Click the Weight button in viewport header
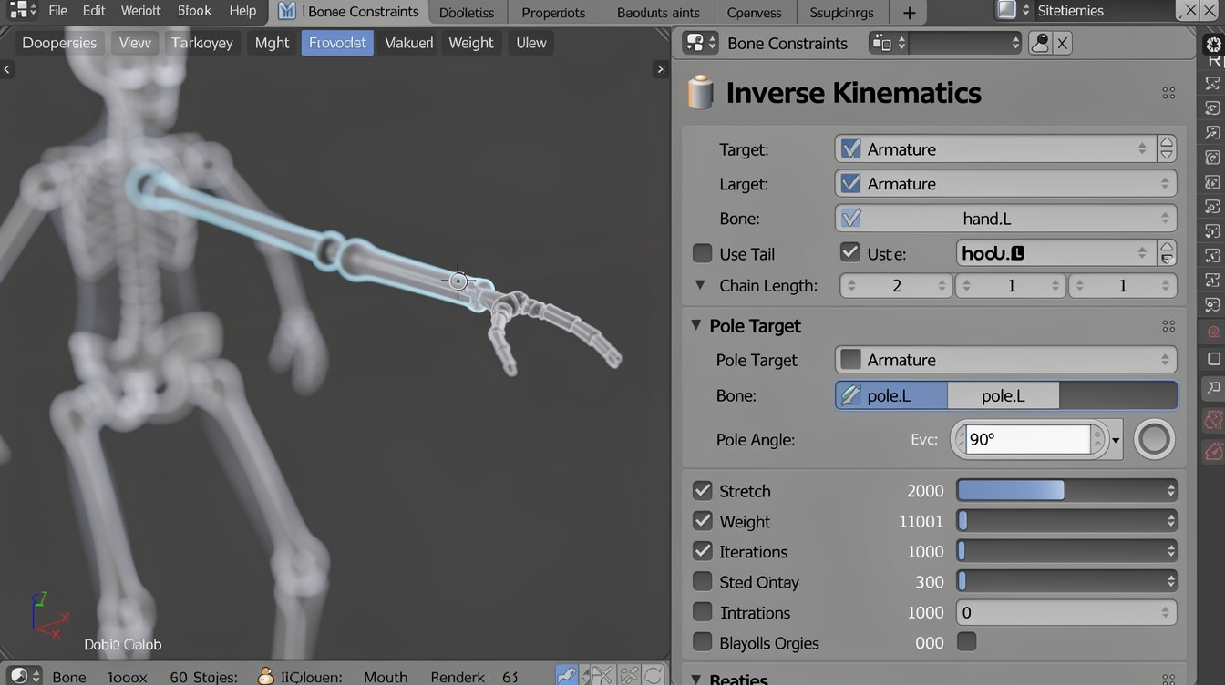Screen dimensions: 1225x685 (x=470, y=43)
